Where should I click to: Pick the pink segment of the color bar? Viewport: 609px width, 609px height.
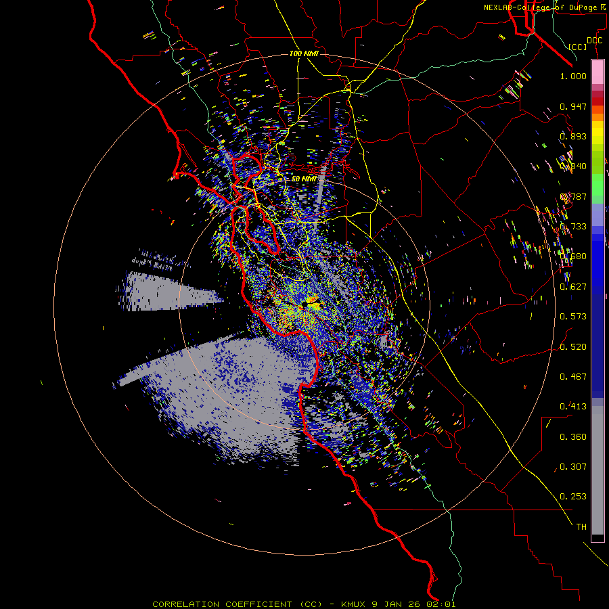pyautogui.click(x=597, y=72)
